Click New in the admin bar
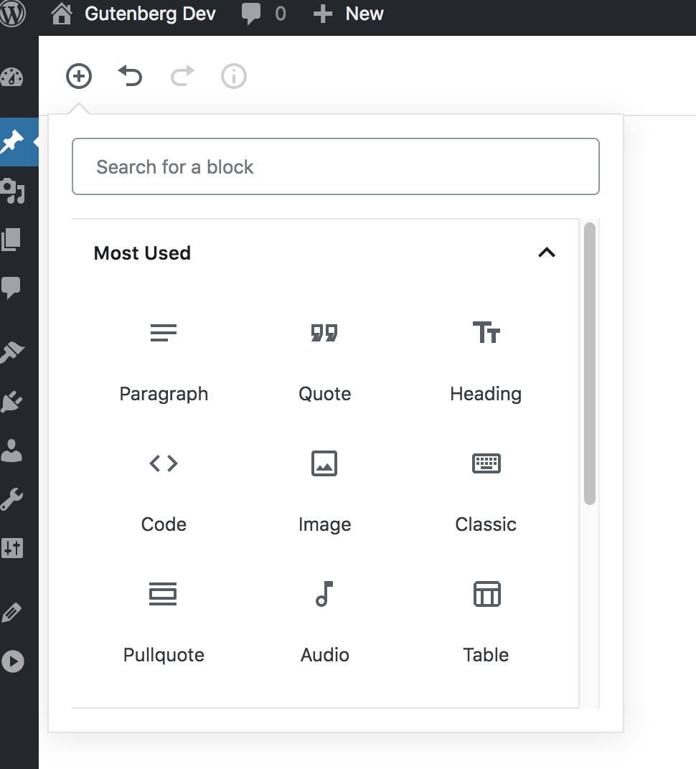The height and width of the screenshot is (769, 696). [x=348, y=13]
